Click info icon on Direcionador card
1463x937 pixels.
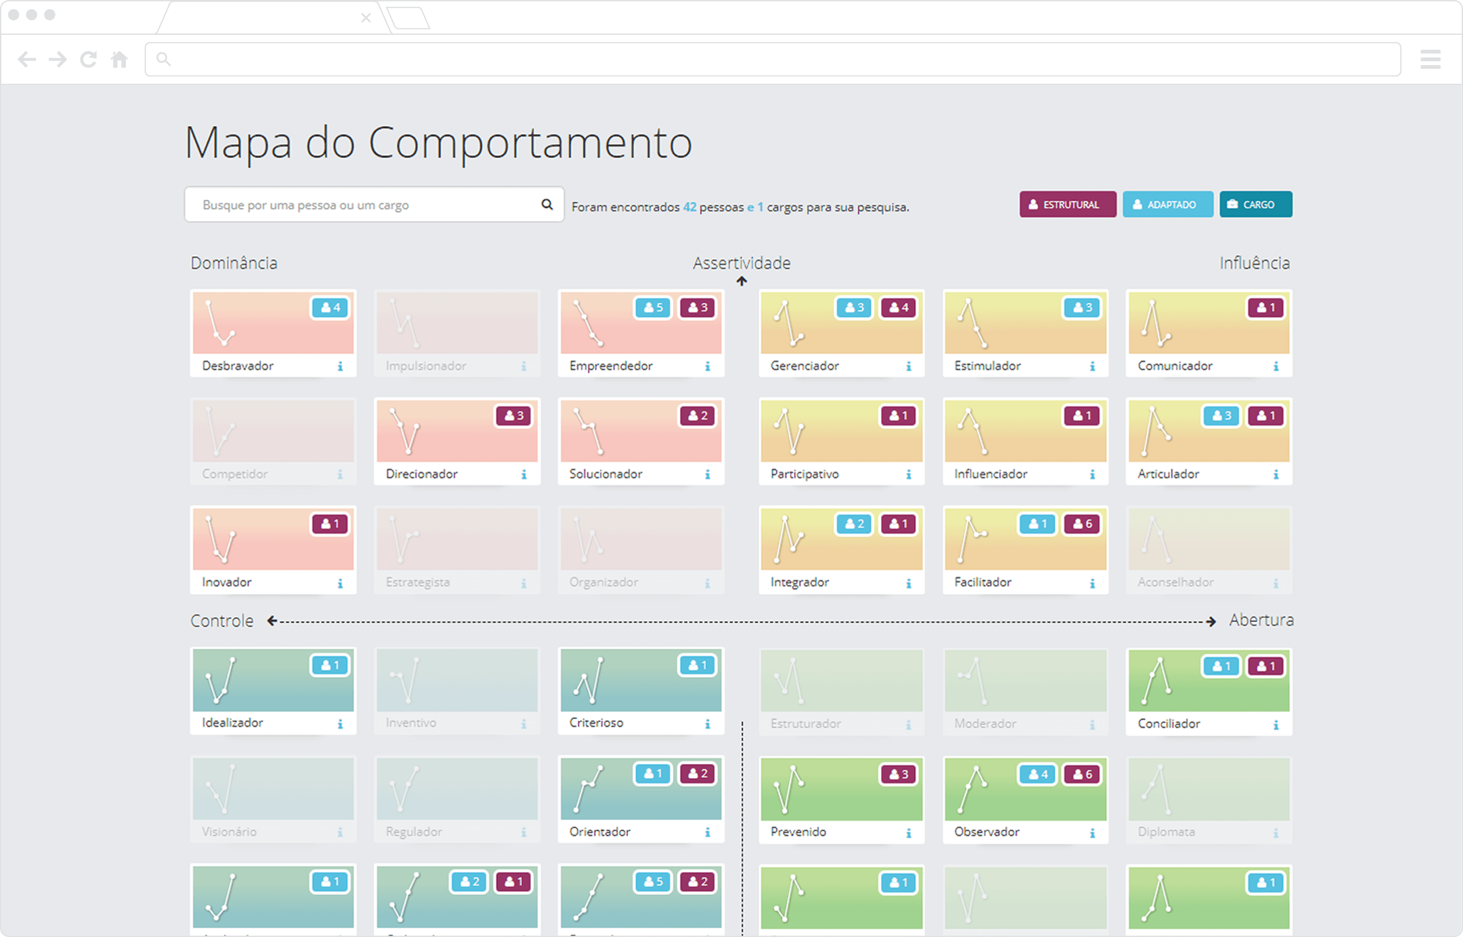point(524,475)
